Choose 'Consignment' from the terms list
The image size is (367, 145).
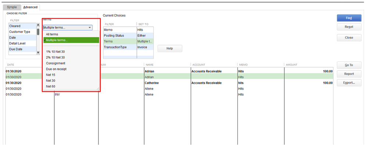[71, 63]
